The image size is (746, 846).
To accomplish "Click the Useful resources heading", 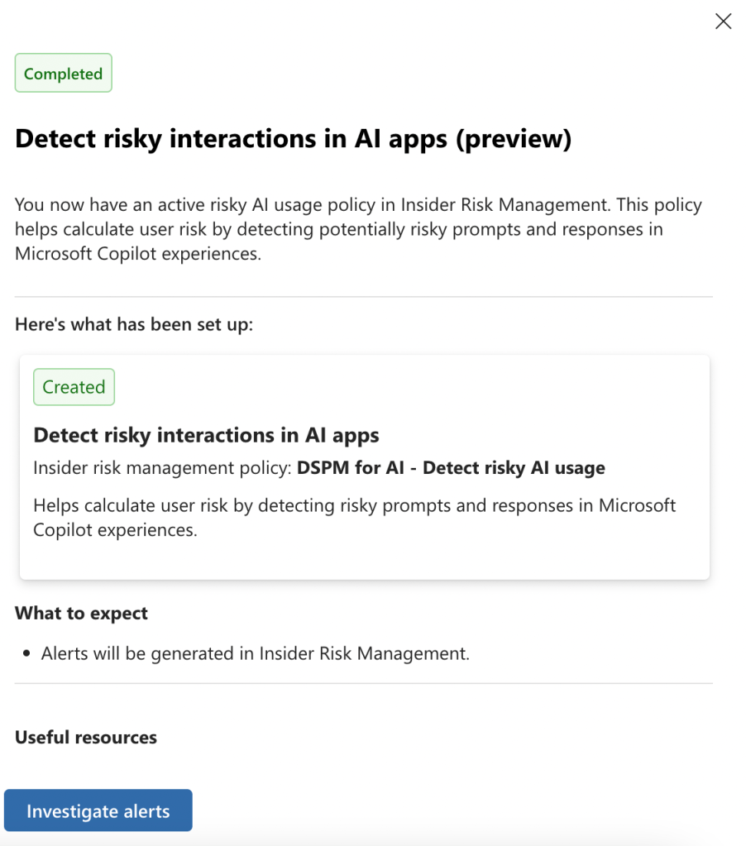I will coord(86,737).
